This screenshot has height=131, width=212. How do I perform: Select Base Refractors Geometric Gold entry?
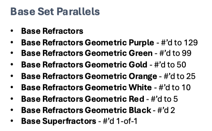(x=84, y=65)
